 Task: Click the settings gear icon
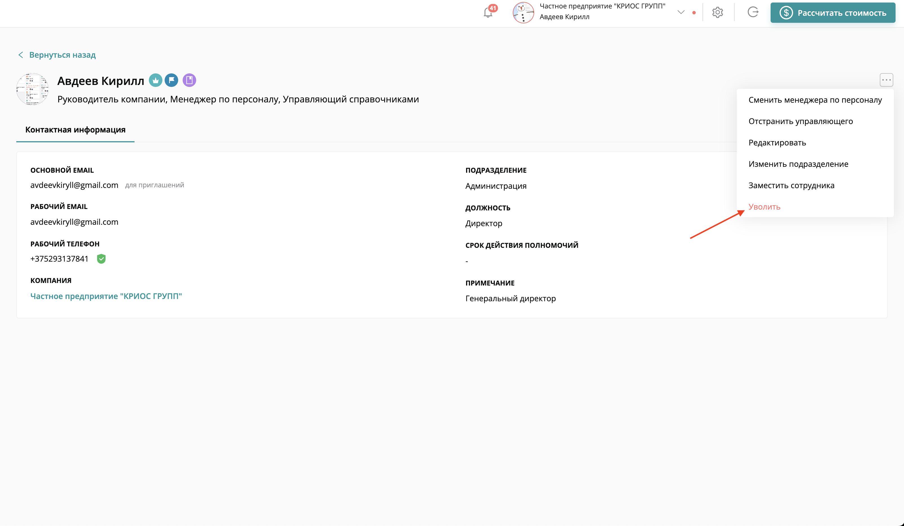coord(717,13)
